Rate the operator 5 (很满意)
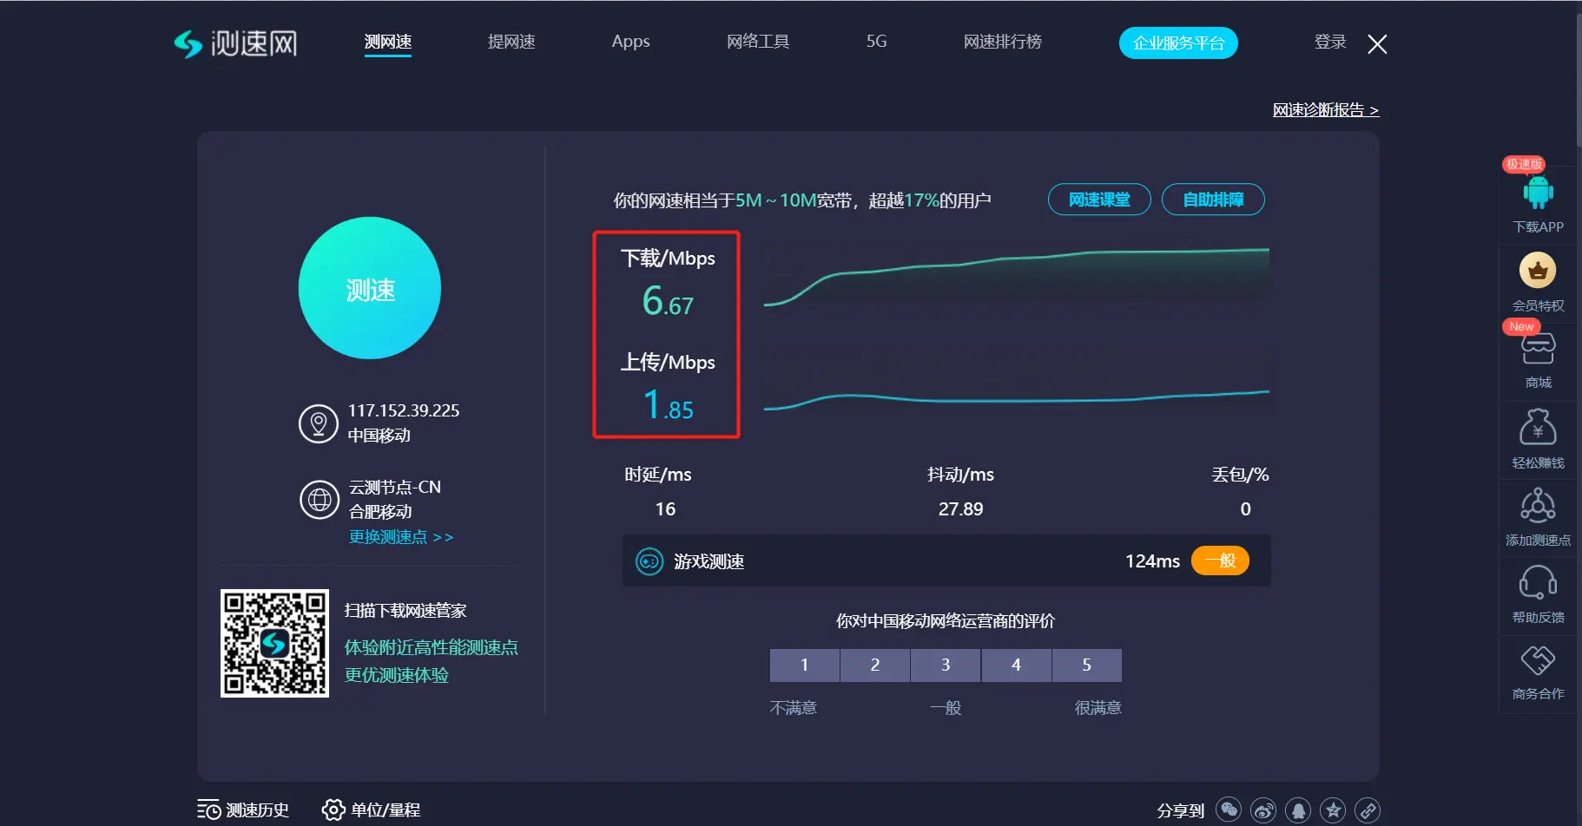 coord(1086,665)
